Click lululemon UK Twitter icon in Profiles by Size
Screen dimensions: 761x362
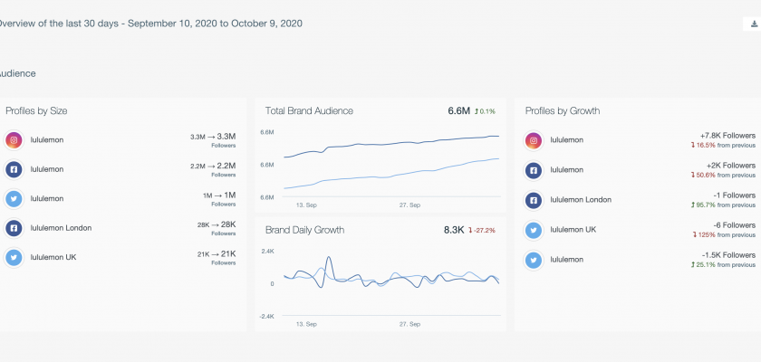(14, 257)
